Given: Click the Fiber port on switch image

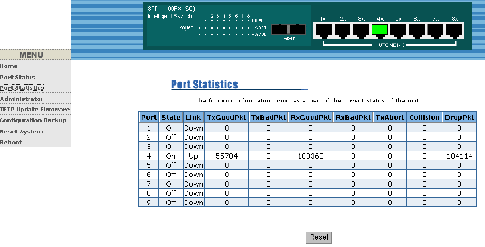Looking at the screenshot, I should 288,29.
